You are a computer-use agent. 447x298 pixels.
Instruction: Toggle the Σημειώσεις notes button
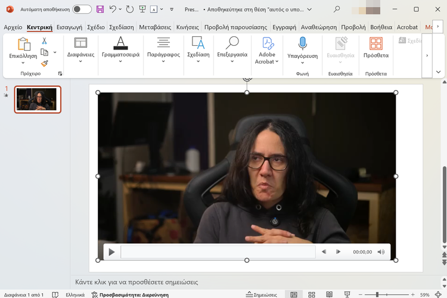tap(262, 294)
